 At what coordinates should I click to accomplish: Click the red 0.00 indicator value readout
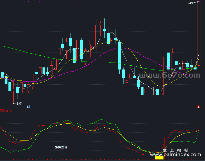9,111
